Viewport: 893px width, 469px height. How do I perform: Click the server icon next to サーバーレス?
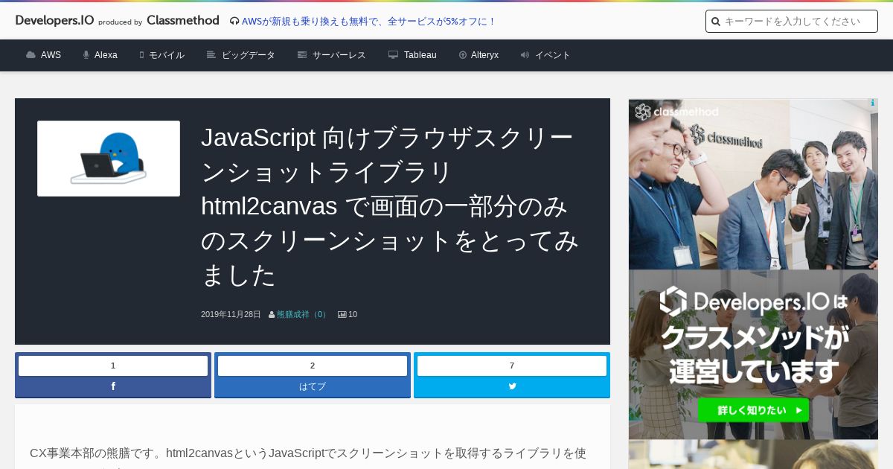302,55
